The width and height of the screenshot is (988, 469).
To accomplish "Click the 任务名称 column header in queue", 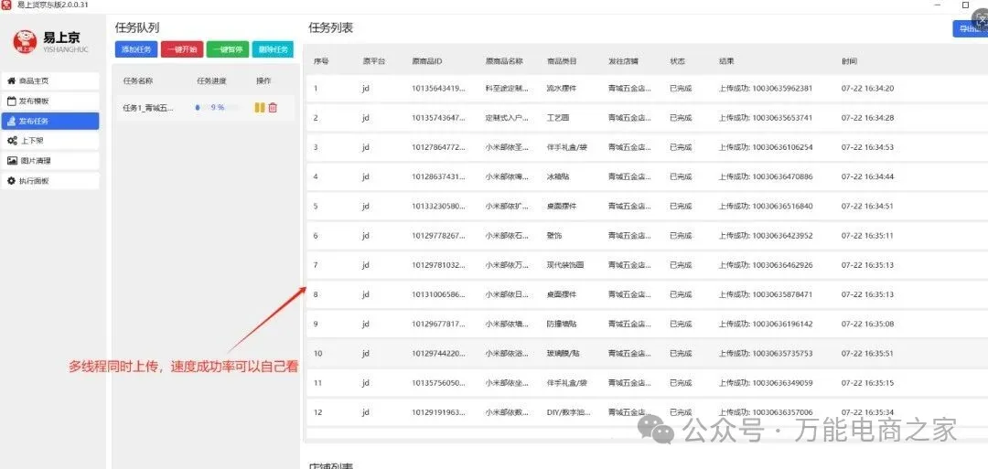I will pos(137,81).
